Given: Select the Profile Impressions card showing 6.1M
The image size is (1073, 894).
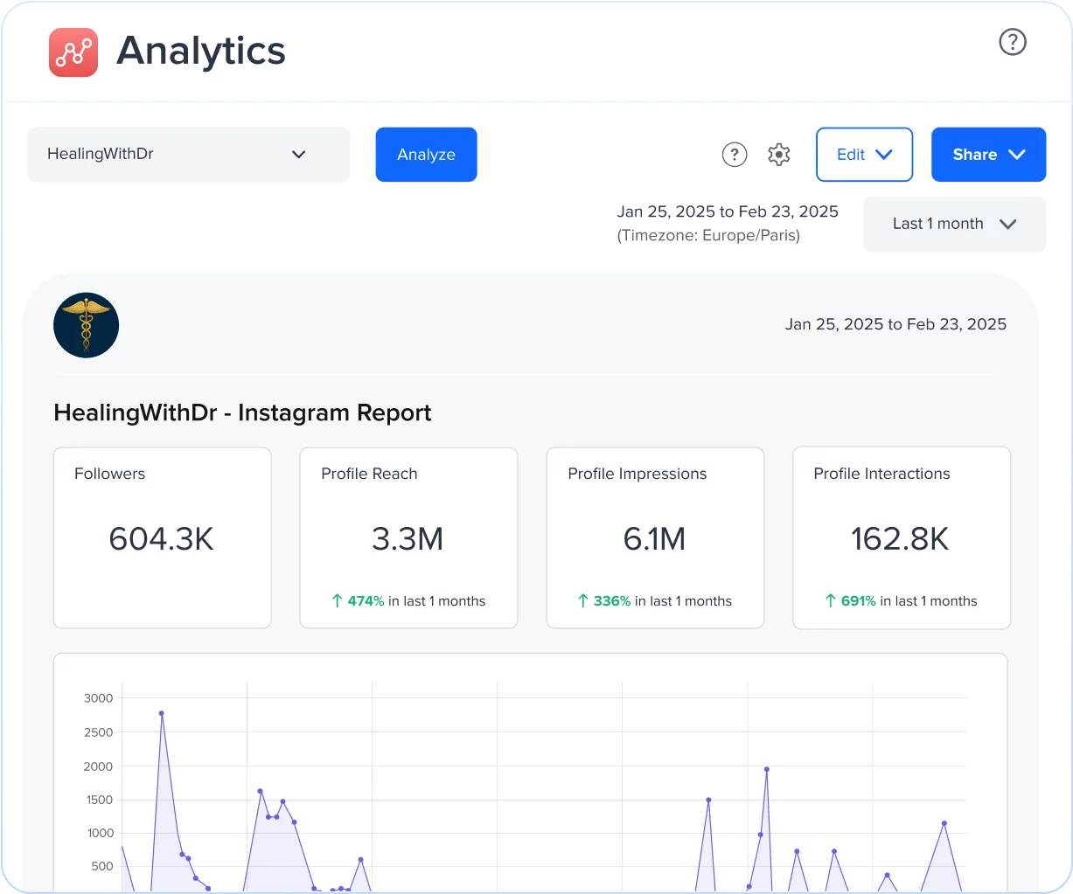Looking at the screenshot, I should 655,537.
